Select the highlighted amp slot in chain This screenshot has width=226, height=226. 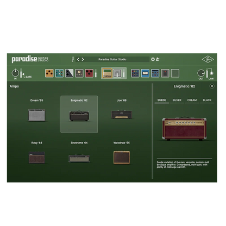(x=107, y=73)
